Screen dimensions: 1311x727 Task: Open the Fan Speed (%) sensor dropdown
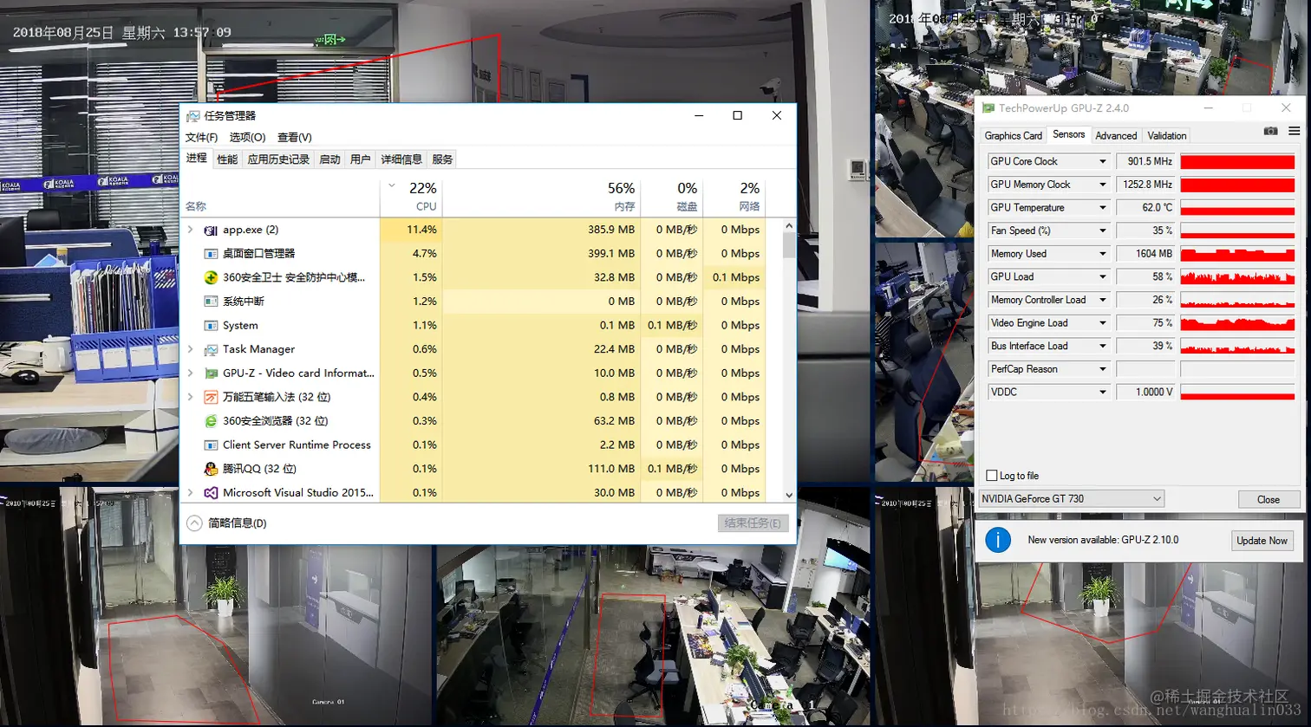tap(1103, 230)
